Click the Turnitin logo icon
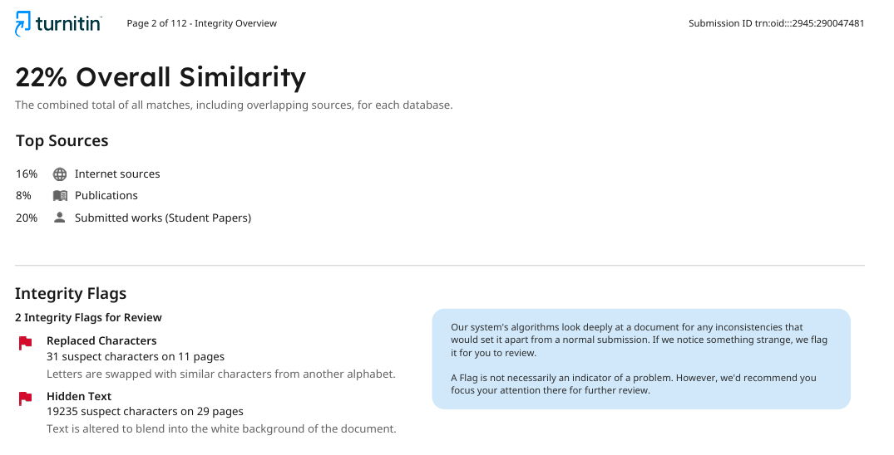 pyautogui.click(x=23, y=24)
